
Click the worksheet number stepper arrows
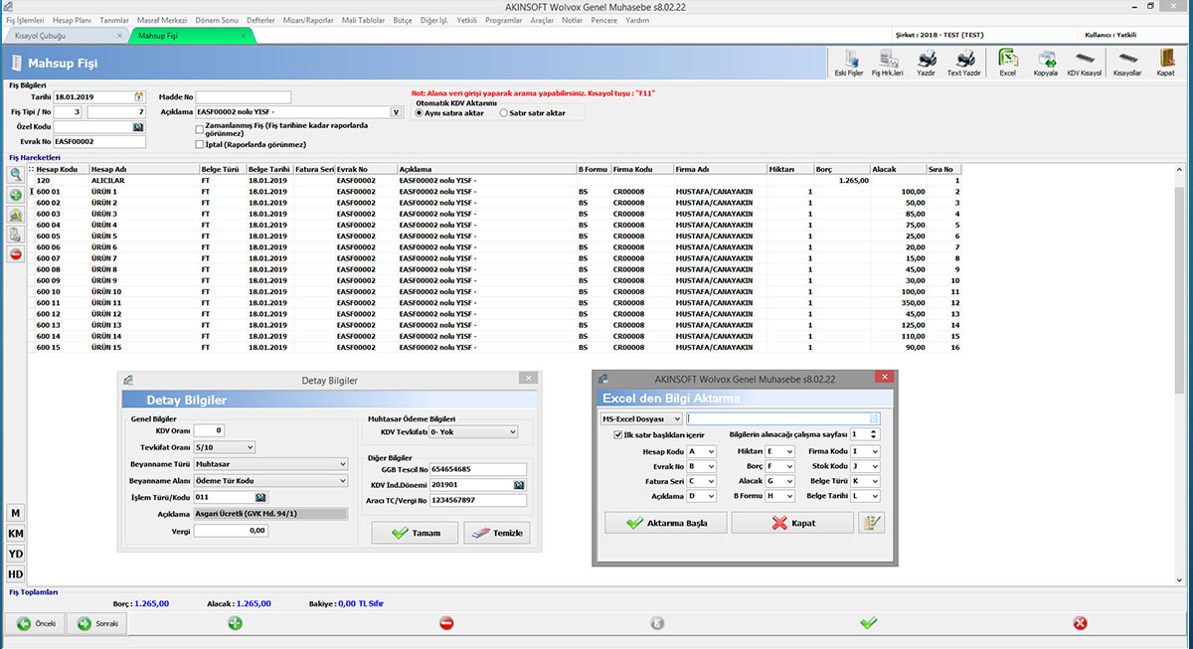875,434
